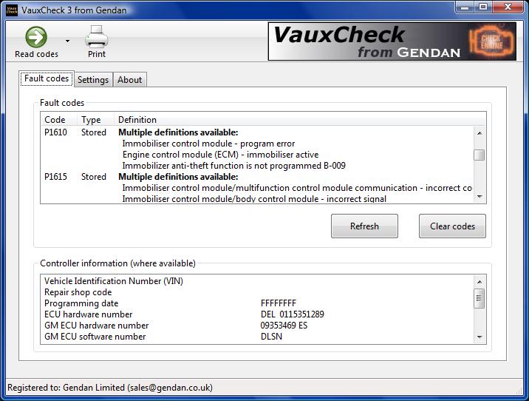The height and width of the screenshot is (401, 529).
Task: Open the Settings tab
Action: (x=93, y=80)
